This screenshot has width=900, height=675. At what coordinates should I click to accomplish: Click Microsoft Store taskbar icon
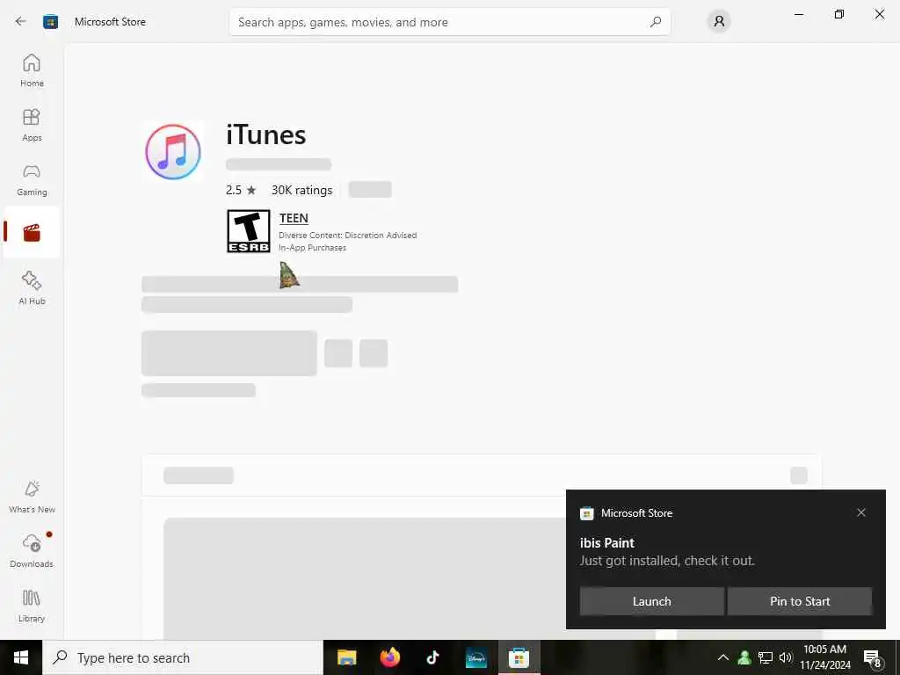coord(519,657)
